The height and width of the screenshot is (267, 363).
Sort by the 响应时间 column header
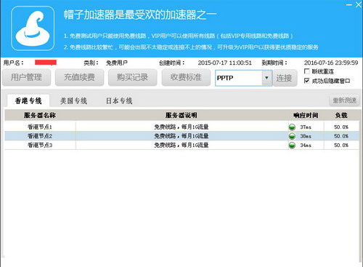click(306, 115)
